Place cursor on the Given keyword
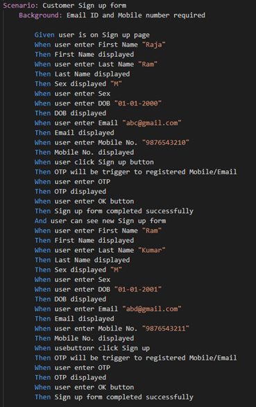This screenshot has width=256, height=407. pos(44,35)
